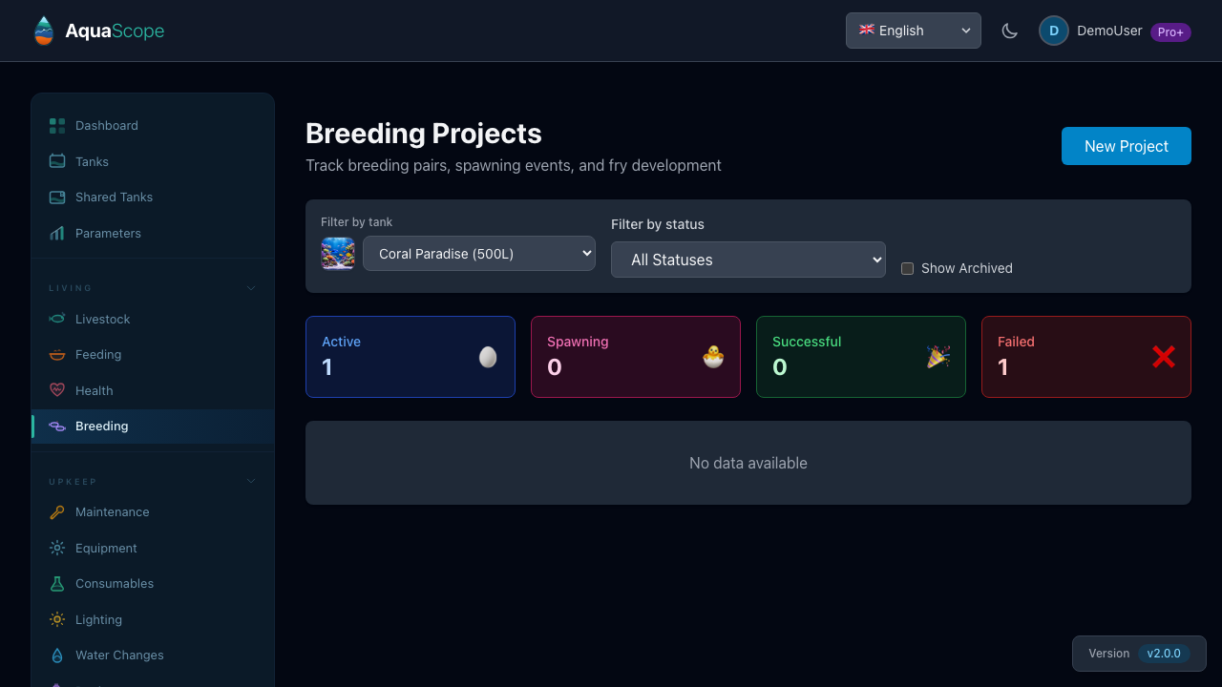Select the Consumables flask icon
Screen dimensions: 1222x687
pos(57,583)
